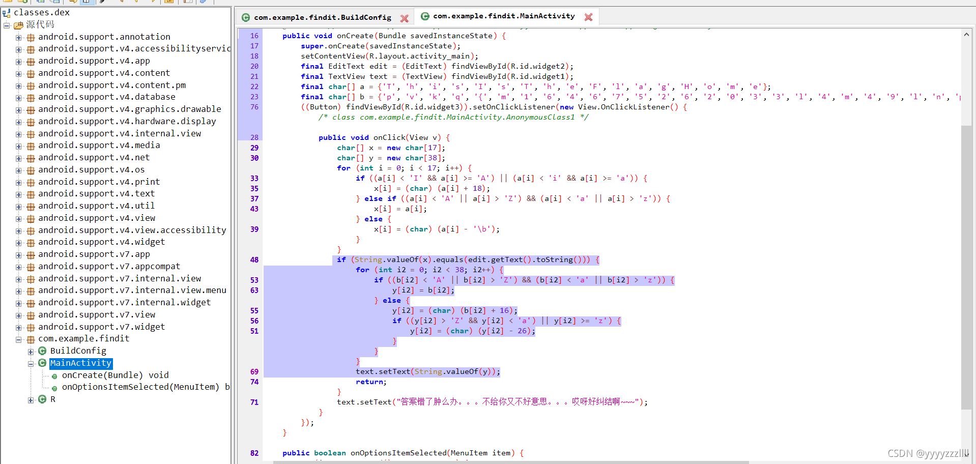976x464 pixels.
Task: Click the 'x[i] = (char) (a[i] + 18);' line
Action: pyautogui.click(x=432, y=189)
